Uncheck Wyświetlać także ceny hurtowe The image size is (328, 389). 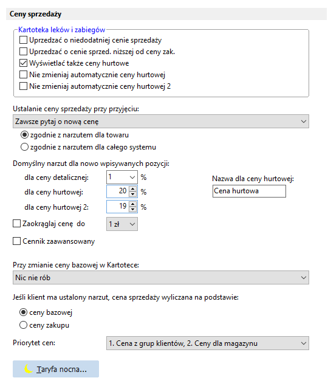click(23, 63)
